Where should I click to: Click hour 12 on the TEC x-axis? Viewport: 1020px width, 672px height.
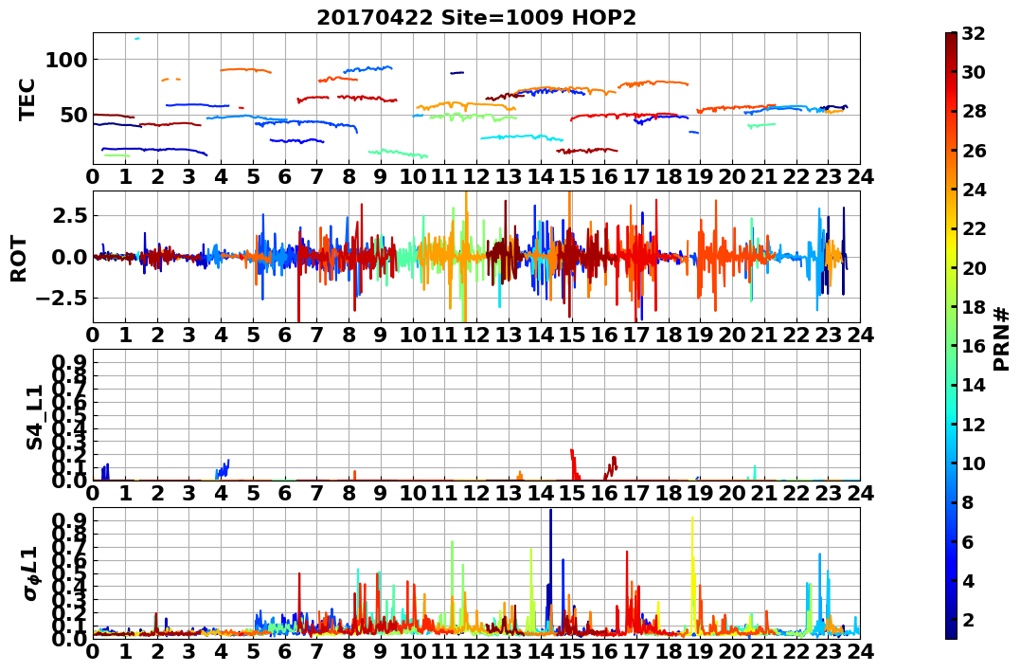coord(476,176)
